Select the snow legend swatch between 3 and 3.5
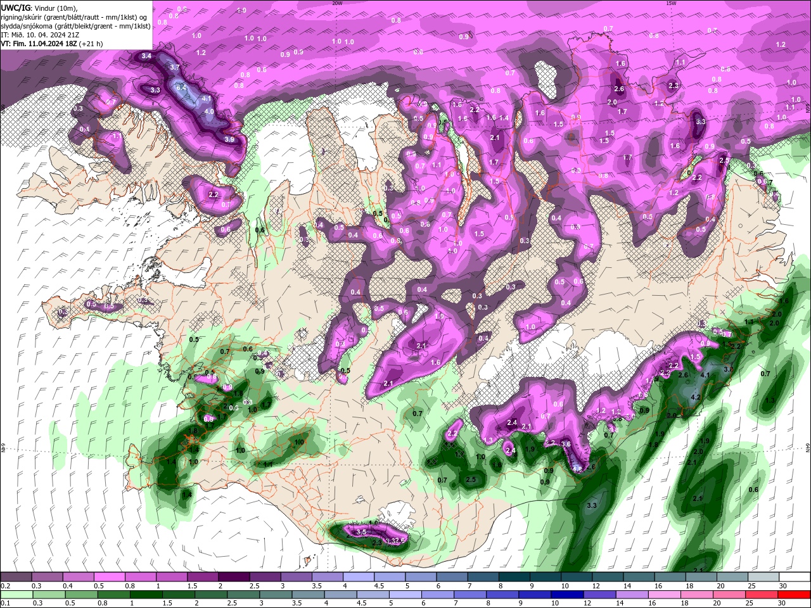Viewport: 811px width, 608px height. tap(297, 577)
